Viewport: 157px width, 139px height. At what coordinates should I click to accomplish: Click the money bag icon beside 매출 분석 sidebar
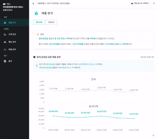pyautogui.click(x=5, y=23)
